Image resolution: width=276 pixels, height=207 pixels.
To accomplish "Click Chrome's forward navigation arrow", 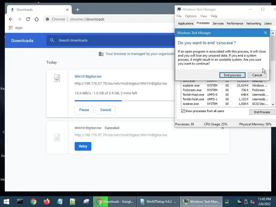I will [19, 19].
